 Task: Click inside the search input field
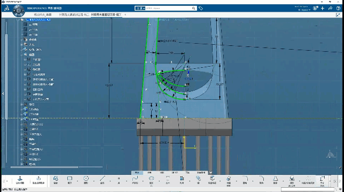[168, 9]
